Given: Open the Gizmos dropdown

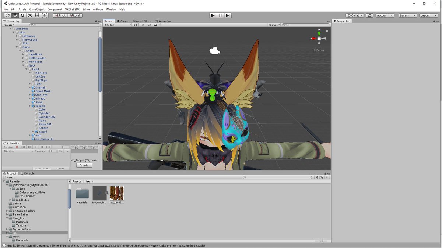Looking at the screenshot, I should [x=274, y=25].
